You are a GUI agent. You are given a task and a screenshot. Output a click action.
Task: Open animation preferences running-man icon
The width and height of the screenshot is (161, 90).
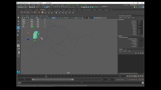point(143,79)
